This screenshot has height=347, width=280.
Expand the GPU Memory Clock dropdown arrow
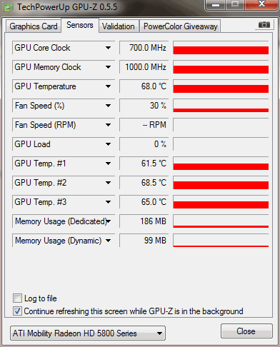pos(109,67)
